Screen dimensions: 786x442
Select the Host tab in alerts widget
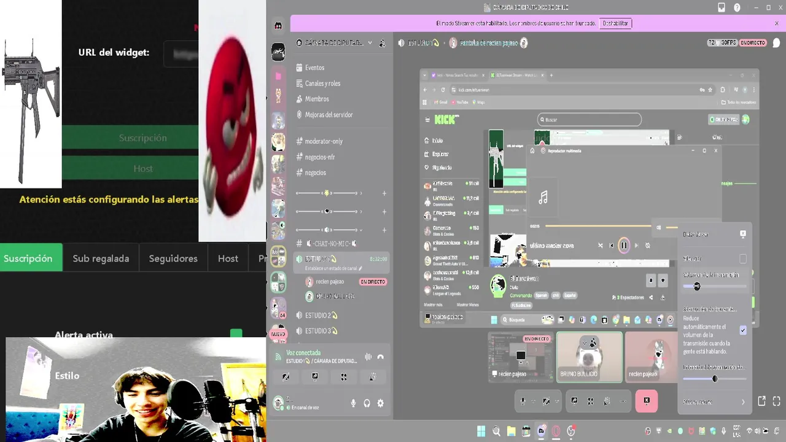coord(228,258)
